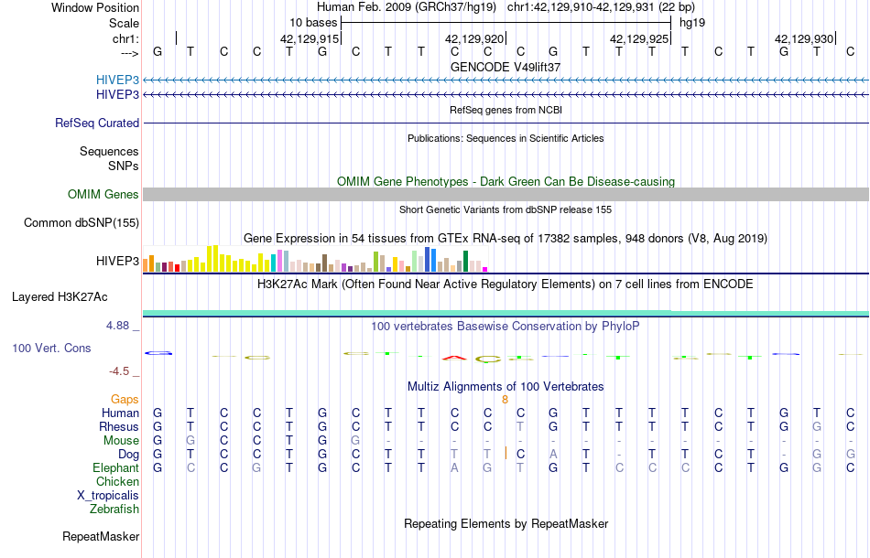Click the Scale label in the left column
The image size is (870, 558).
point(124,23)
